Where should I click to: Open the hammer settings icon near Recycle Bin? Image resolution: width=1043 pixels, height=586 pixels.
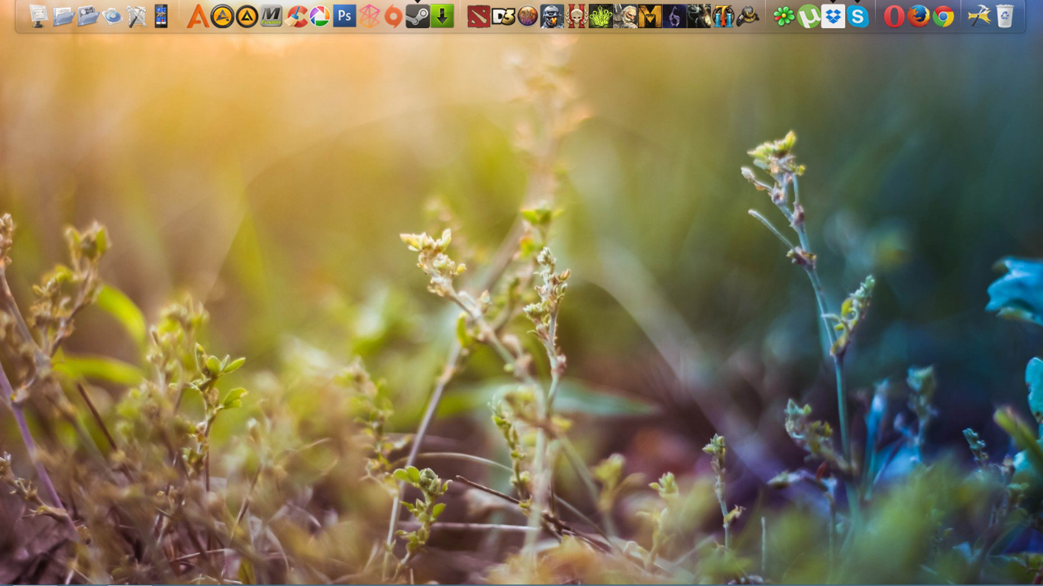click(x=980, y=16)
